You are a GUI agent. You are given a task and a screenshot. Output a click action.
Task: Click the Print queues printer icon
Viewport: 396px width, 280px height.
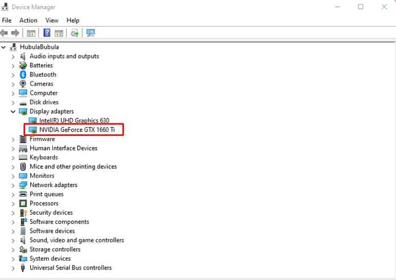[x=23, y=194]
